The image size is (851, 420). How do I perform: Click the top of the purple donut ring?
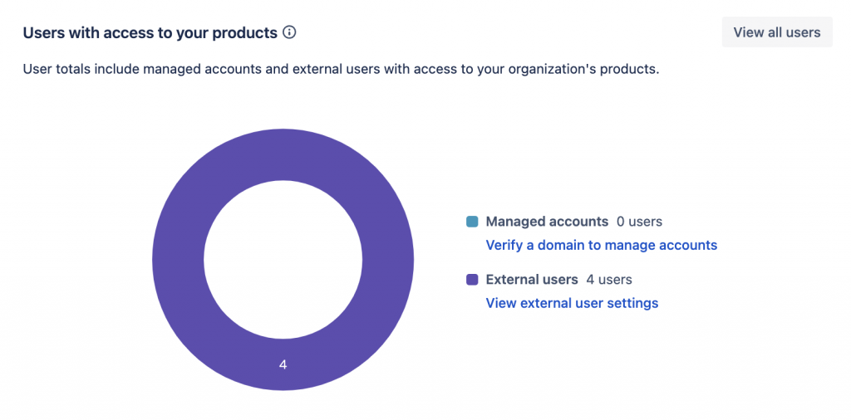[x=283, y=154]
